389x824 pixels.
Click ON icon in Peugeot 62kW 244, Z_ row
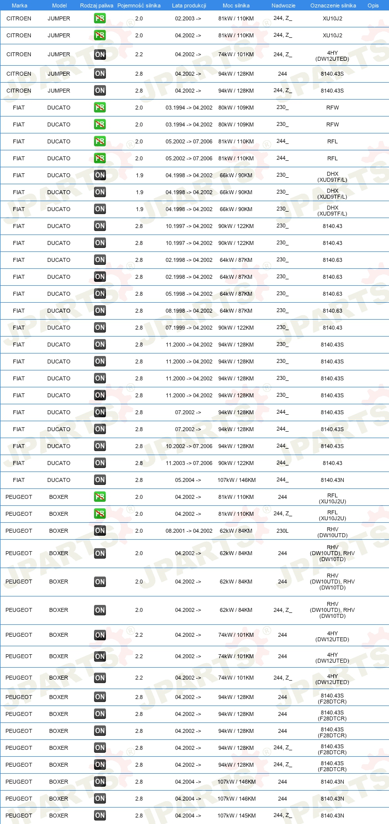pos(100,610)
